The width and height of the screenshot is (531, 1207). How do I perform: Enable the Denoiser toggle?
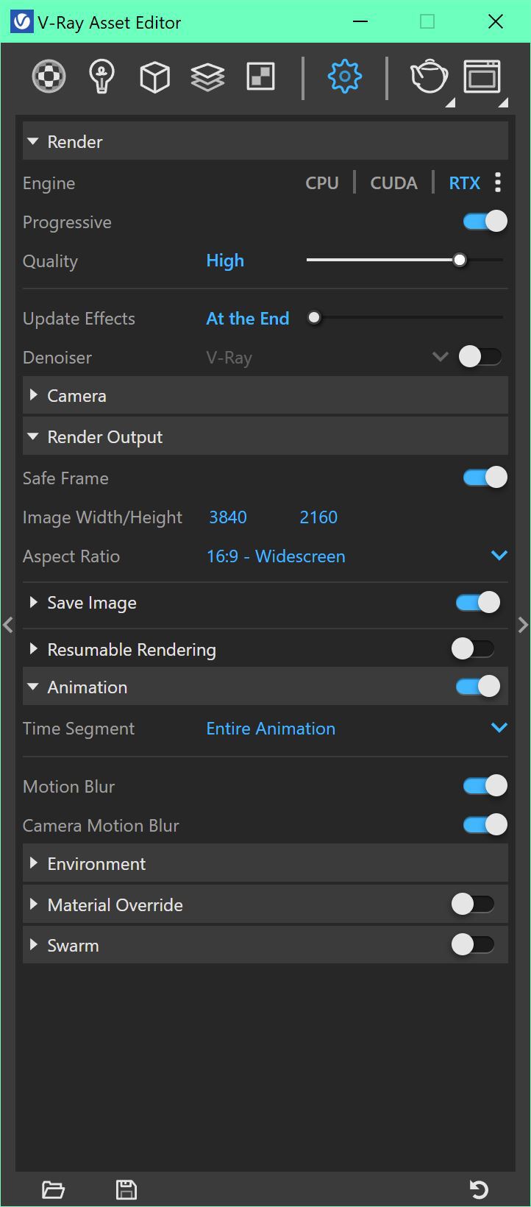coord(480,357)
